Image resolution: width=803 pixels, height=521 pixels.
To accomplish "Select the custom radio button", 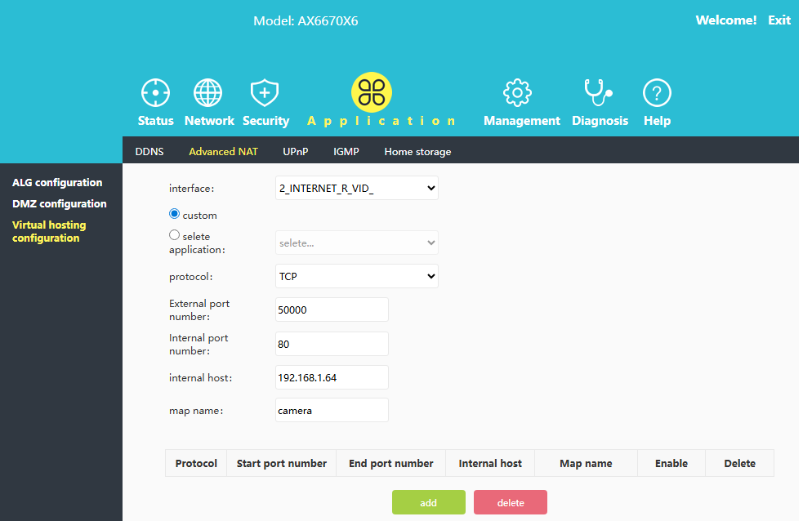I will (x=175, y=214).
